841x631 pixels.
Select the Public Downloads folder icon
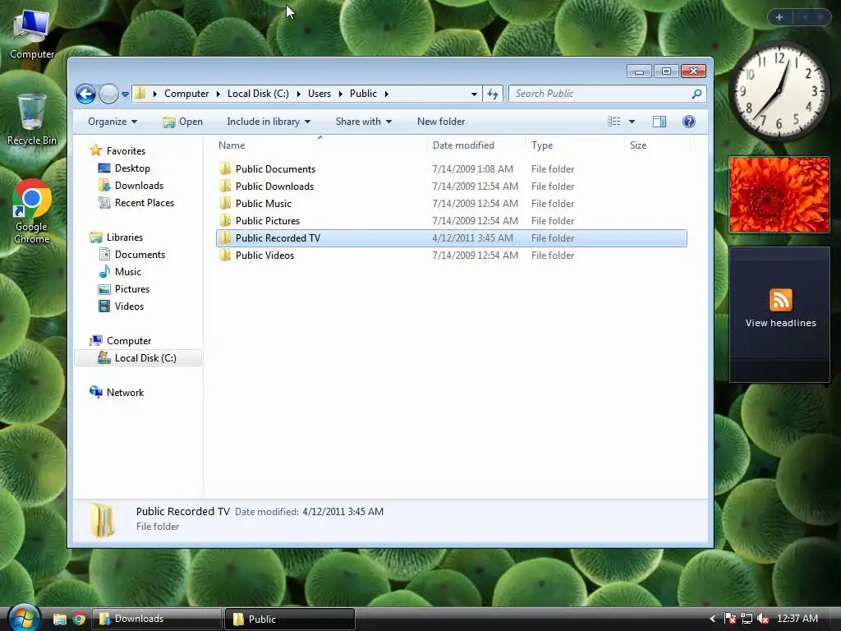pyautogui.click(x=225, y=187)
